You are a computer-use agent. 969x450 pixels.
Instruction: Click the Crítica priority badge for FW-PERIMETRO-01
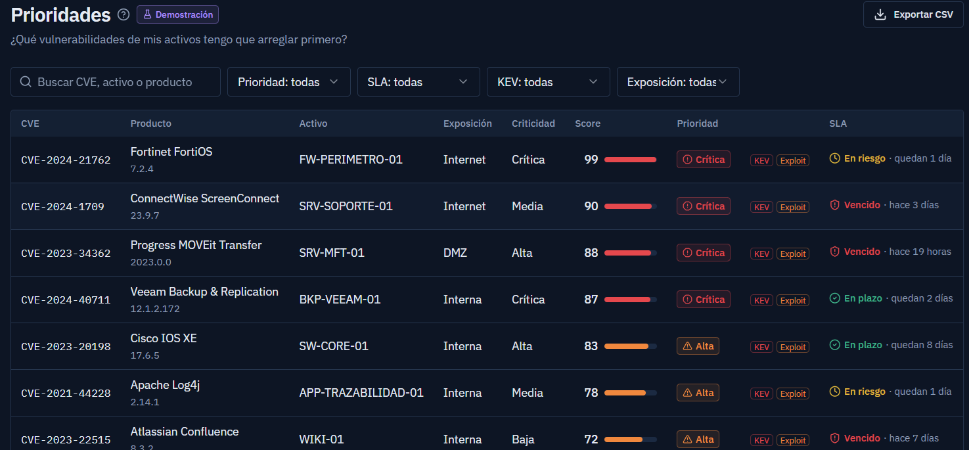[x=704, y=160]
